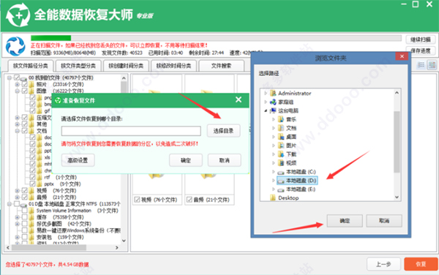Click the 上一步 button

pos(383,264)
